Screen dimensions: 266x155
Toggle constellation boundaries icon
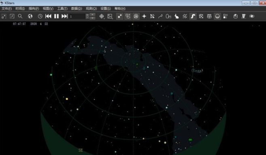185,16
